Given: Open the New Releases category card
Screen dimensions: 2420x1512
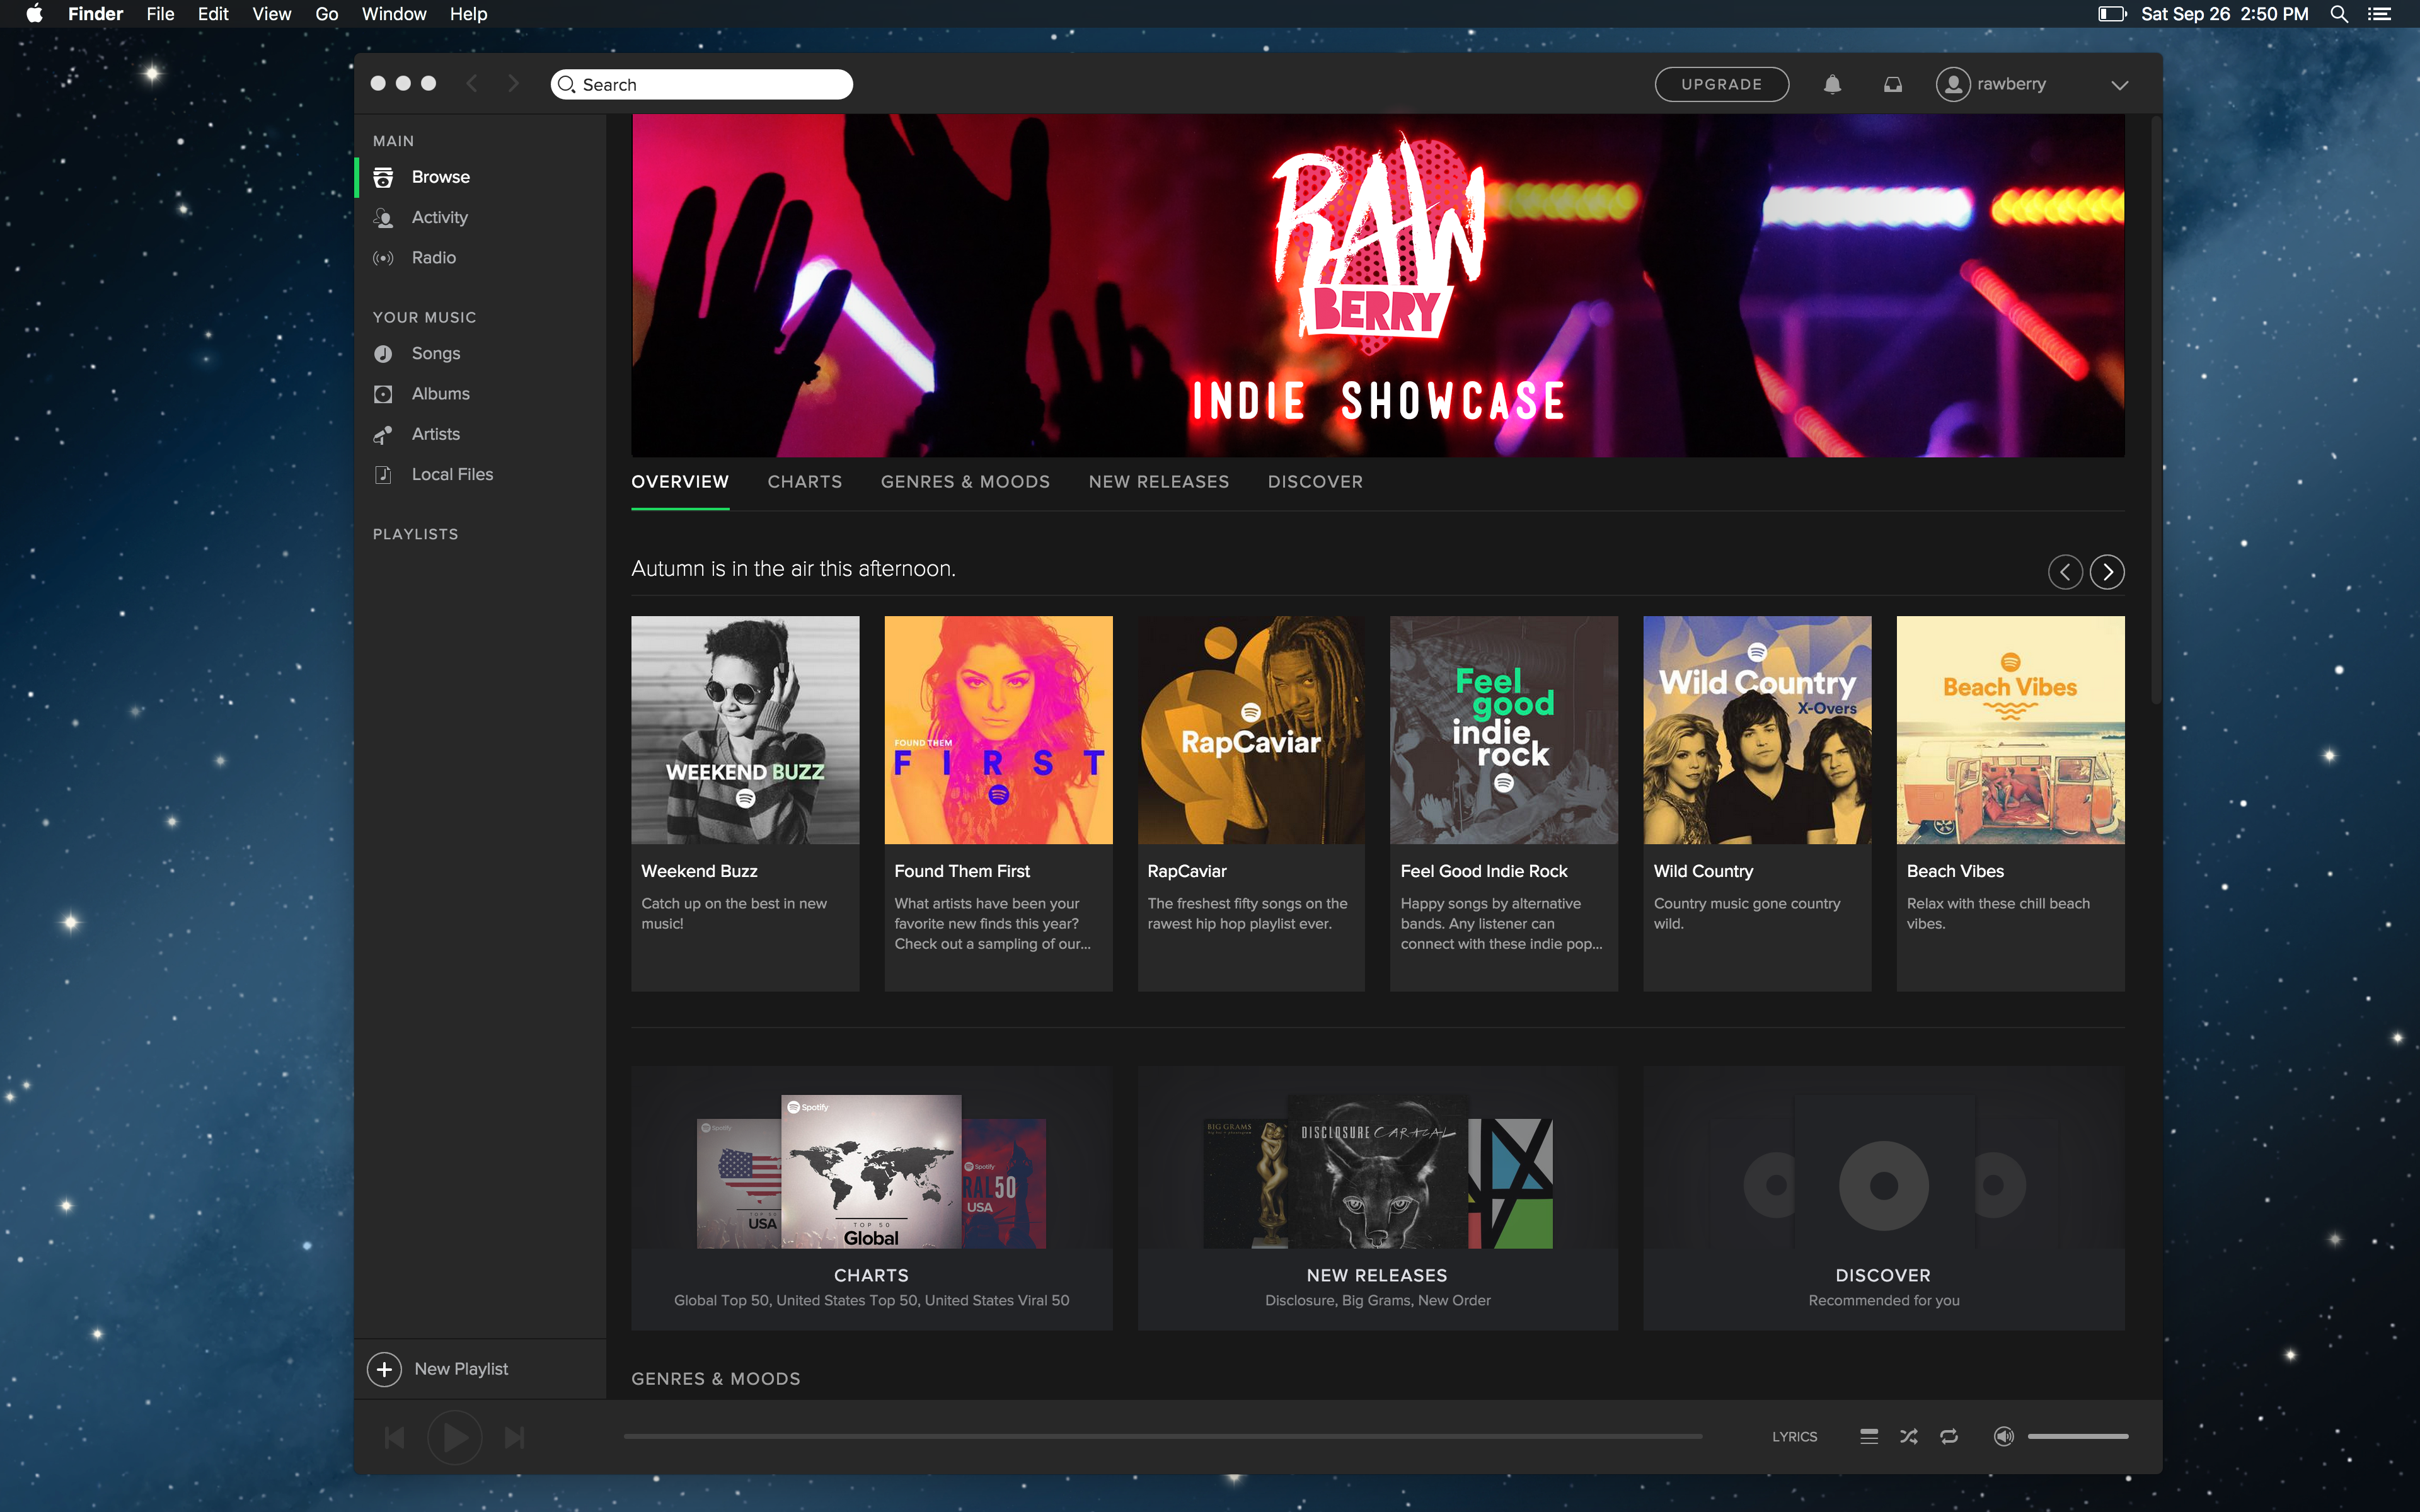Looking at the screenshot, I should (1377, 1198).
